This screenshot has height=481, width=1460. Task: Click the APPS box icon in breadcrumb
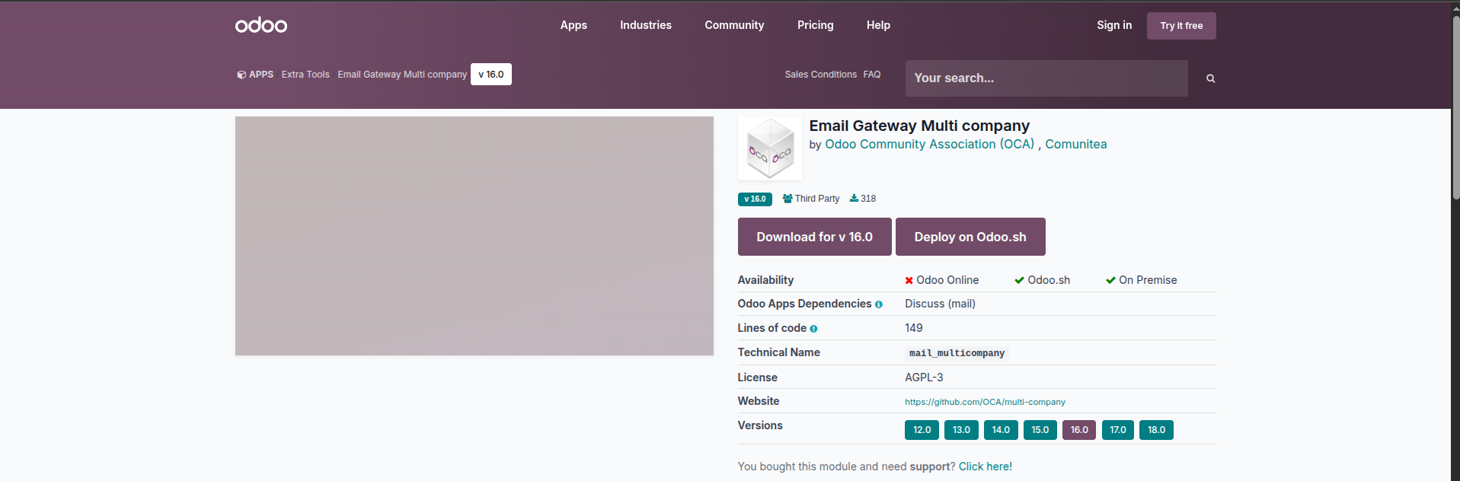point(241,75)
